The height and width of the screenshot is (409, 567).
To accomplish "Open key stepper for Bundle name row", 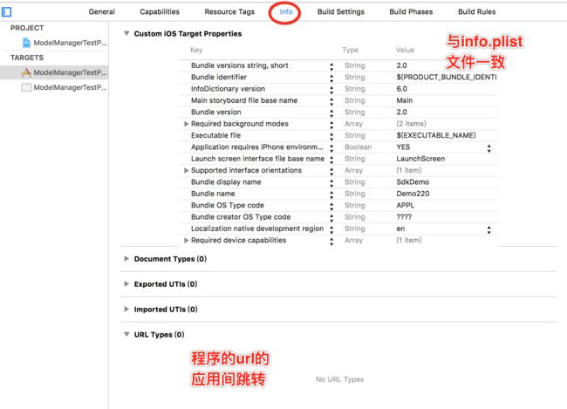I will (x=331, y=194).
